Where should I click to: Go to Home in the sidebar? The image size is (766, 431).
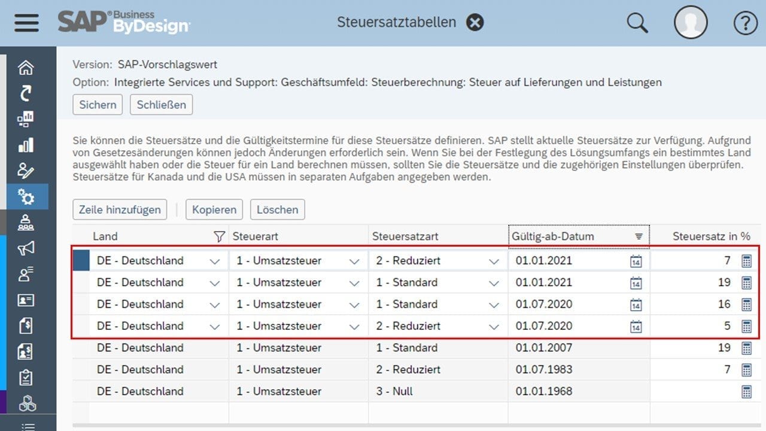[26, 67]
